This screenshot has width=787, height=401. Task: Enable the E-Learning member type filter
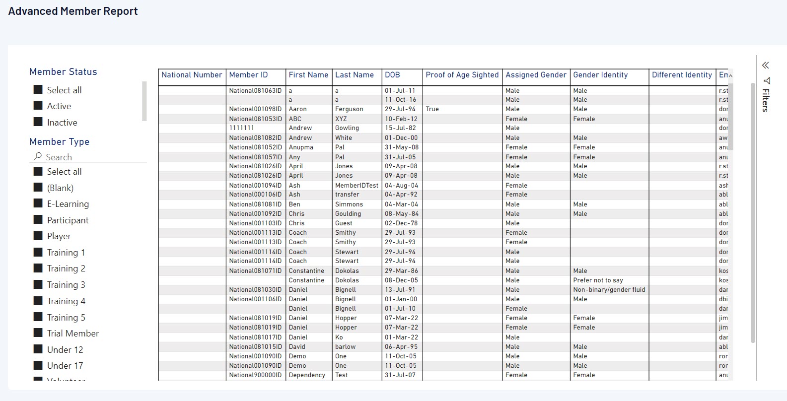[38, 203]
